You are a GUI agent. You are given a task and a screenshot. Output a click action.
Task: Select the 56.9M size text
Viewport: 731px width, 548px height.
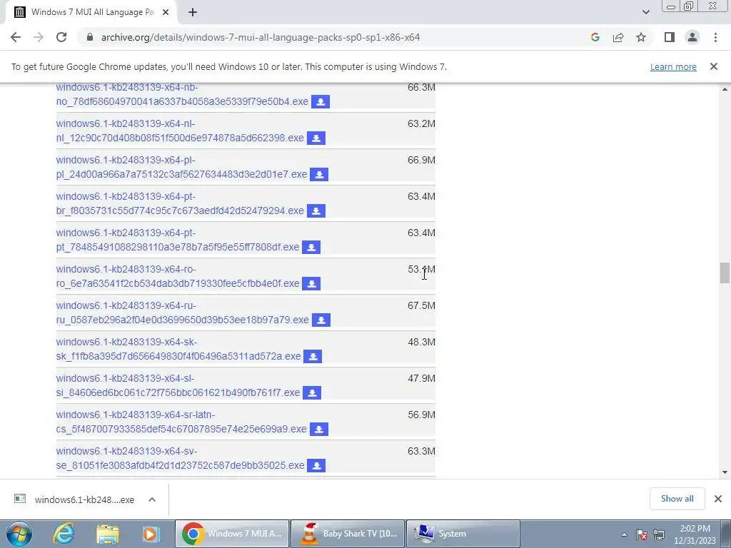421,415
